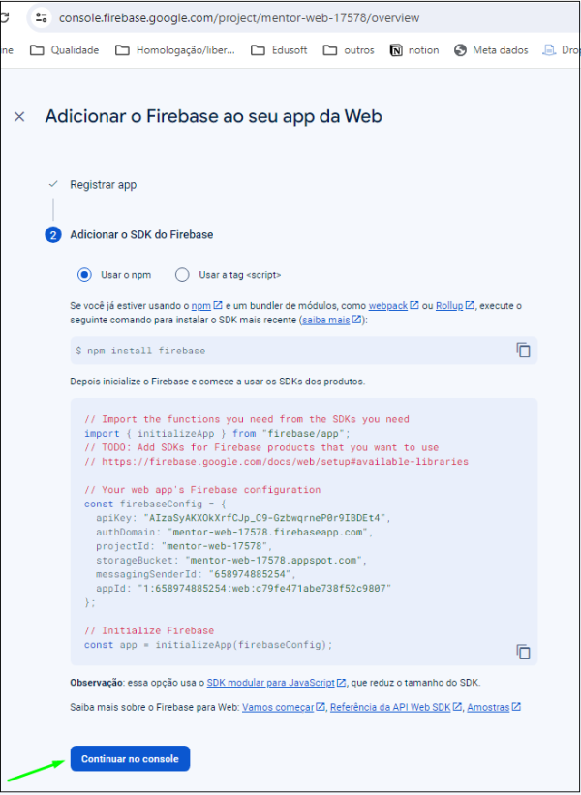581x795 pixels.
Task: Copy the npm install firebase command
Action: tap(523, 350)
